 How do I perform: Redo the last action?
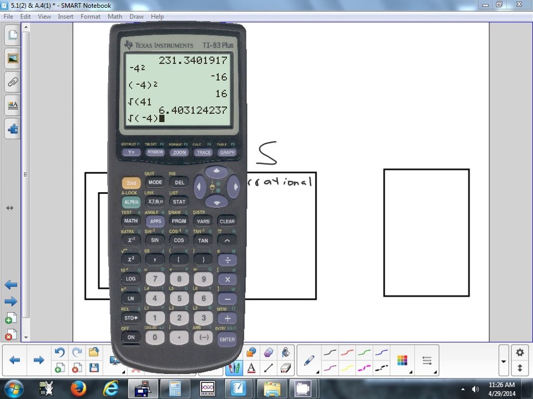(77, 352)
